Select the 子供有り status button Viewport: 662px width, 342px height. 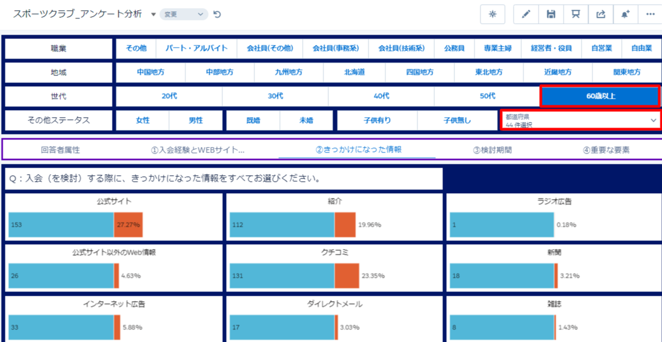click(377, 120)
